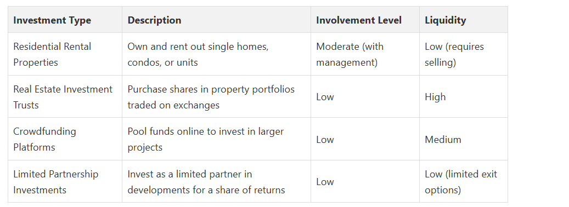Select the Low involvement cell for Crowdfunding

tap(365, 139)
